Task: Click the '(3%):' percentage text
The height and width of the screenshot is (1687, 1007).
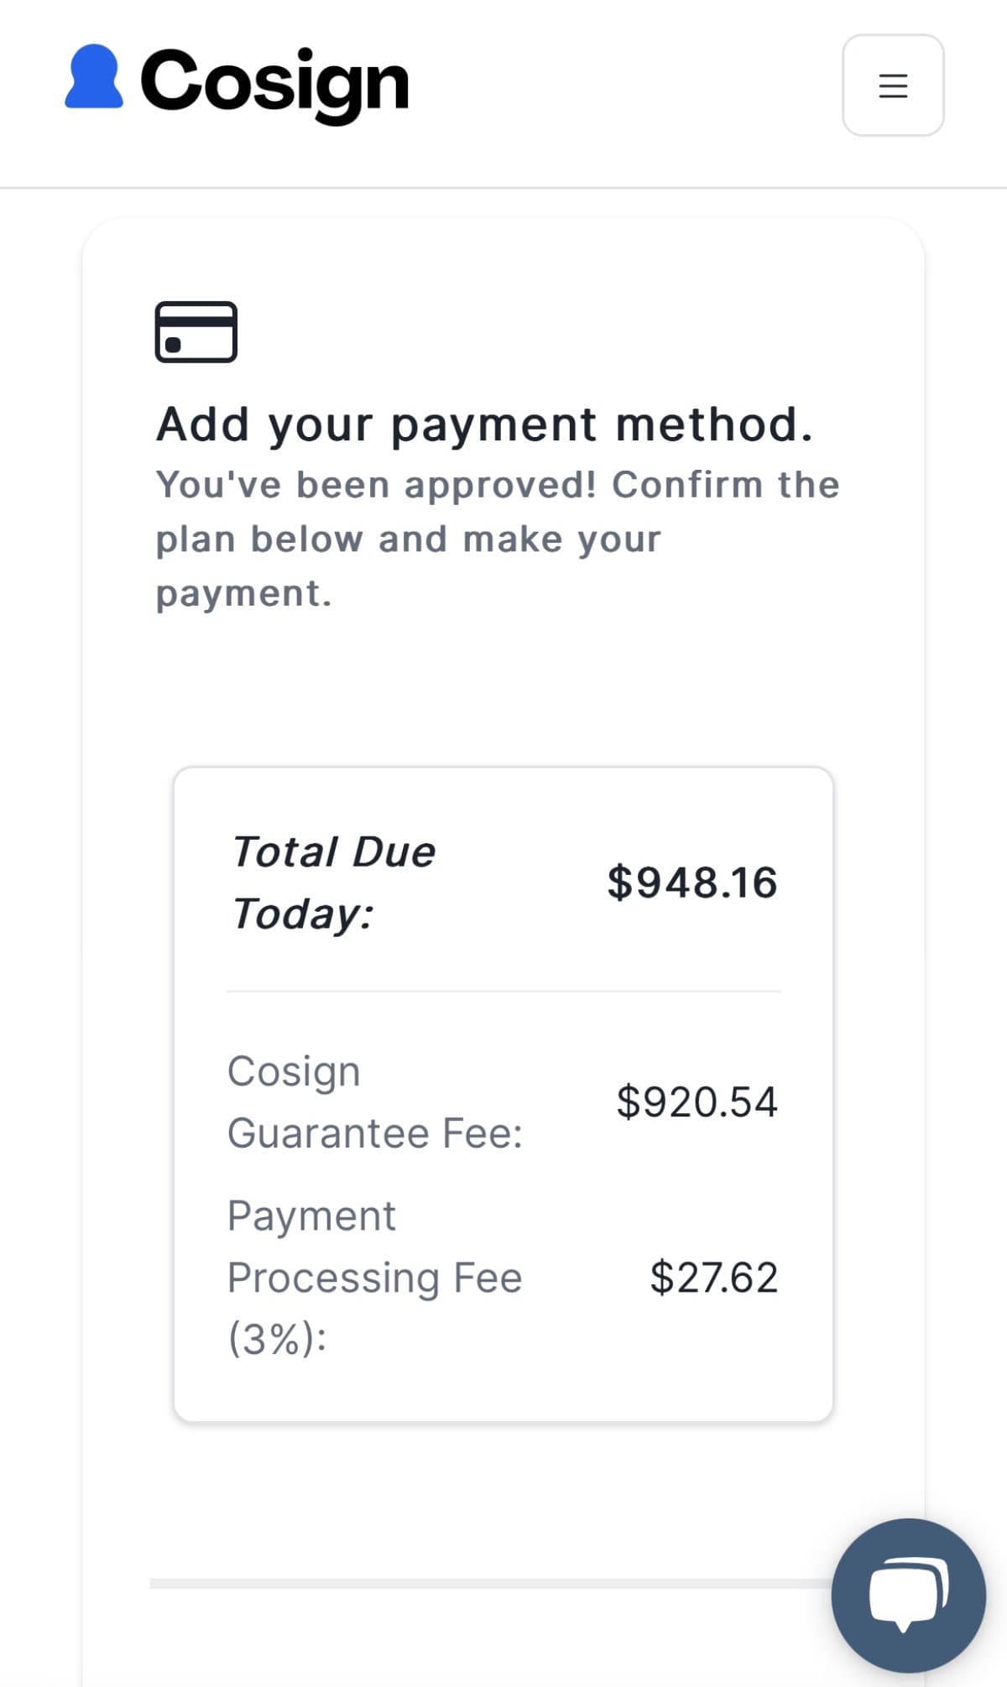Action: [x=277, y=1338]
